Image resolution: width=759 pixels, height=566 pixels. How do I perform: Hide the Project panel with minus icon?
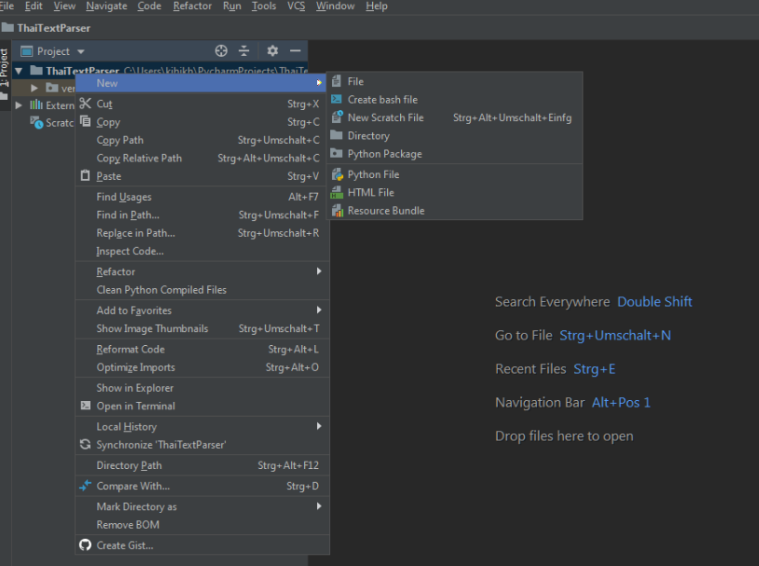click(296, 51)
